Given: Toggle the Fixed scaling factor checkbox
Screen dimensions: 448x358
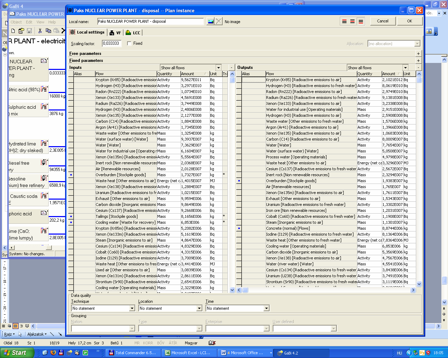Looking at the screenshot, I should [x=129, y=43].
